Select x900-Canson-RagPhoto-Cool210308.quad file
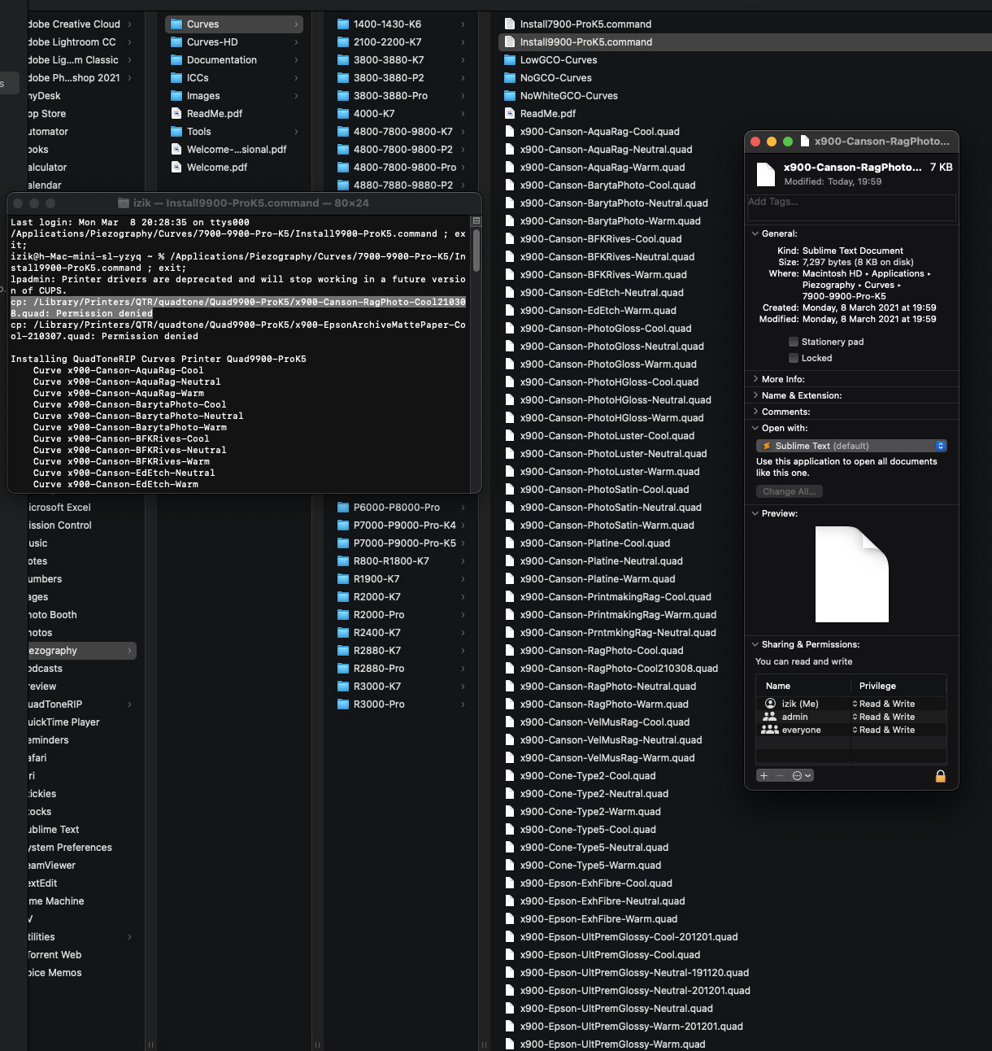The image size is (992, 1051). click(619, 669)
